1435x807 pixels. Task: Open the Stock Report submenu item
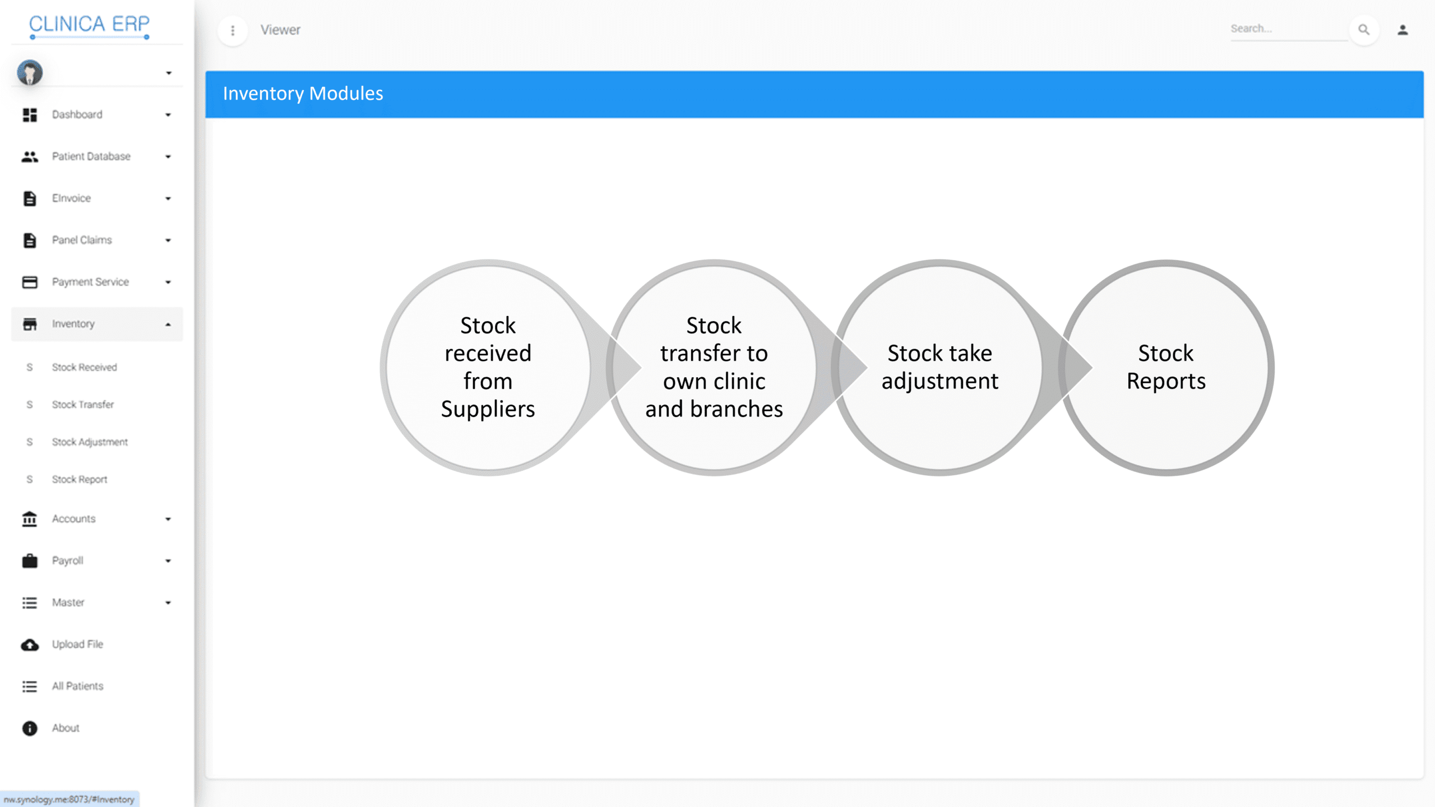coord(80,480)
